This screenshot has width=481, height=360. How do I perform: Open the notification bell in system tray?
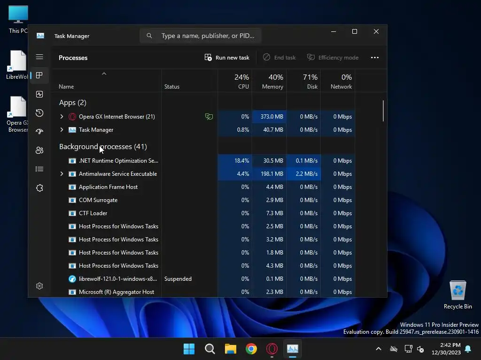click(x=468, y=349)
